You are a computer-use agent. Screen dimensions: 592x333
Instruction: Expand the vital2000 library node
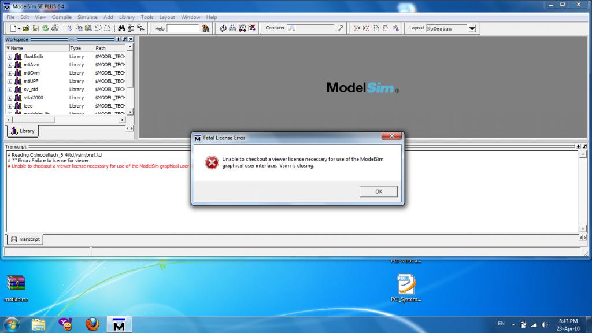pyautogui.click(x=10, y=98)
